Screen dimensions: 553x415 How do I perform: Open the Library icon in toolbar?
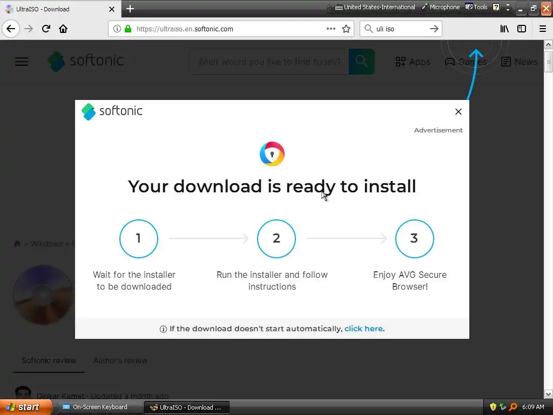click(505, 29)
